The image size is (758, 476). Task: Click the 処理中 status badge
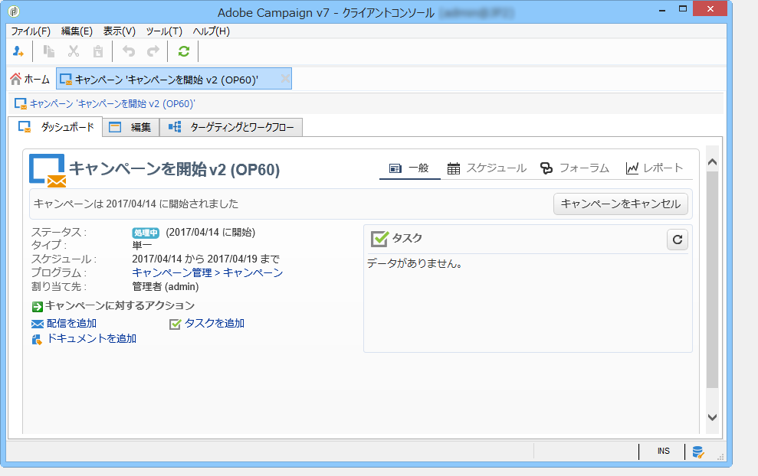click(146, 233)
